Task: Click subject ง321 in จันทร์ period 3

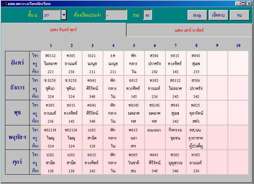Action: 92,56
